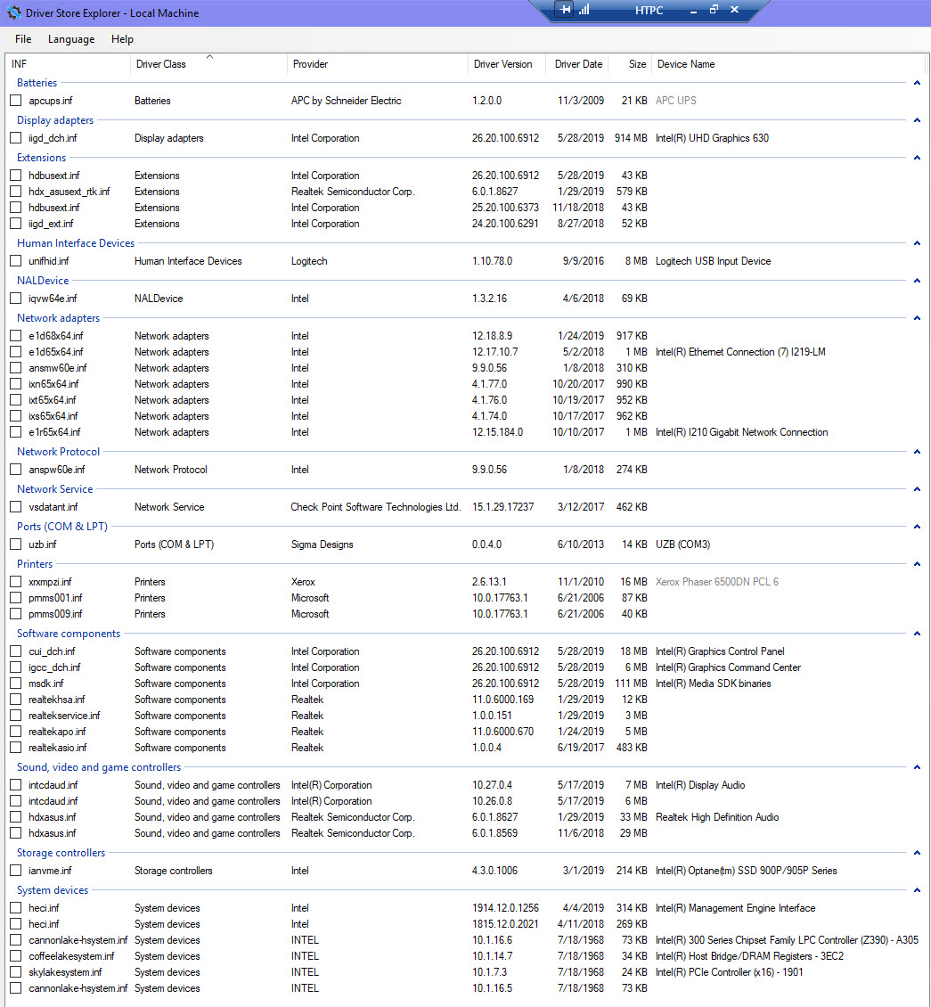Open the Language menu
Image resolution: width=931 pixels, height=1007 pixels.
pyautogui.click(x=71, y=39)
